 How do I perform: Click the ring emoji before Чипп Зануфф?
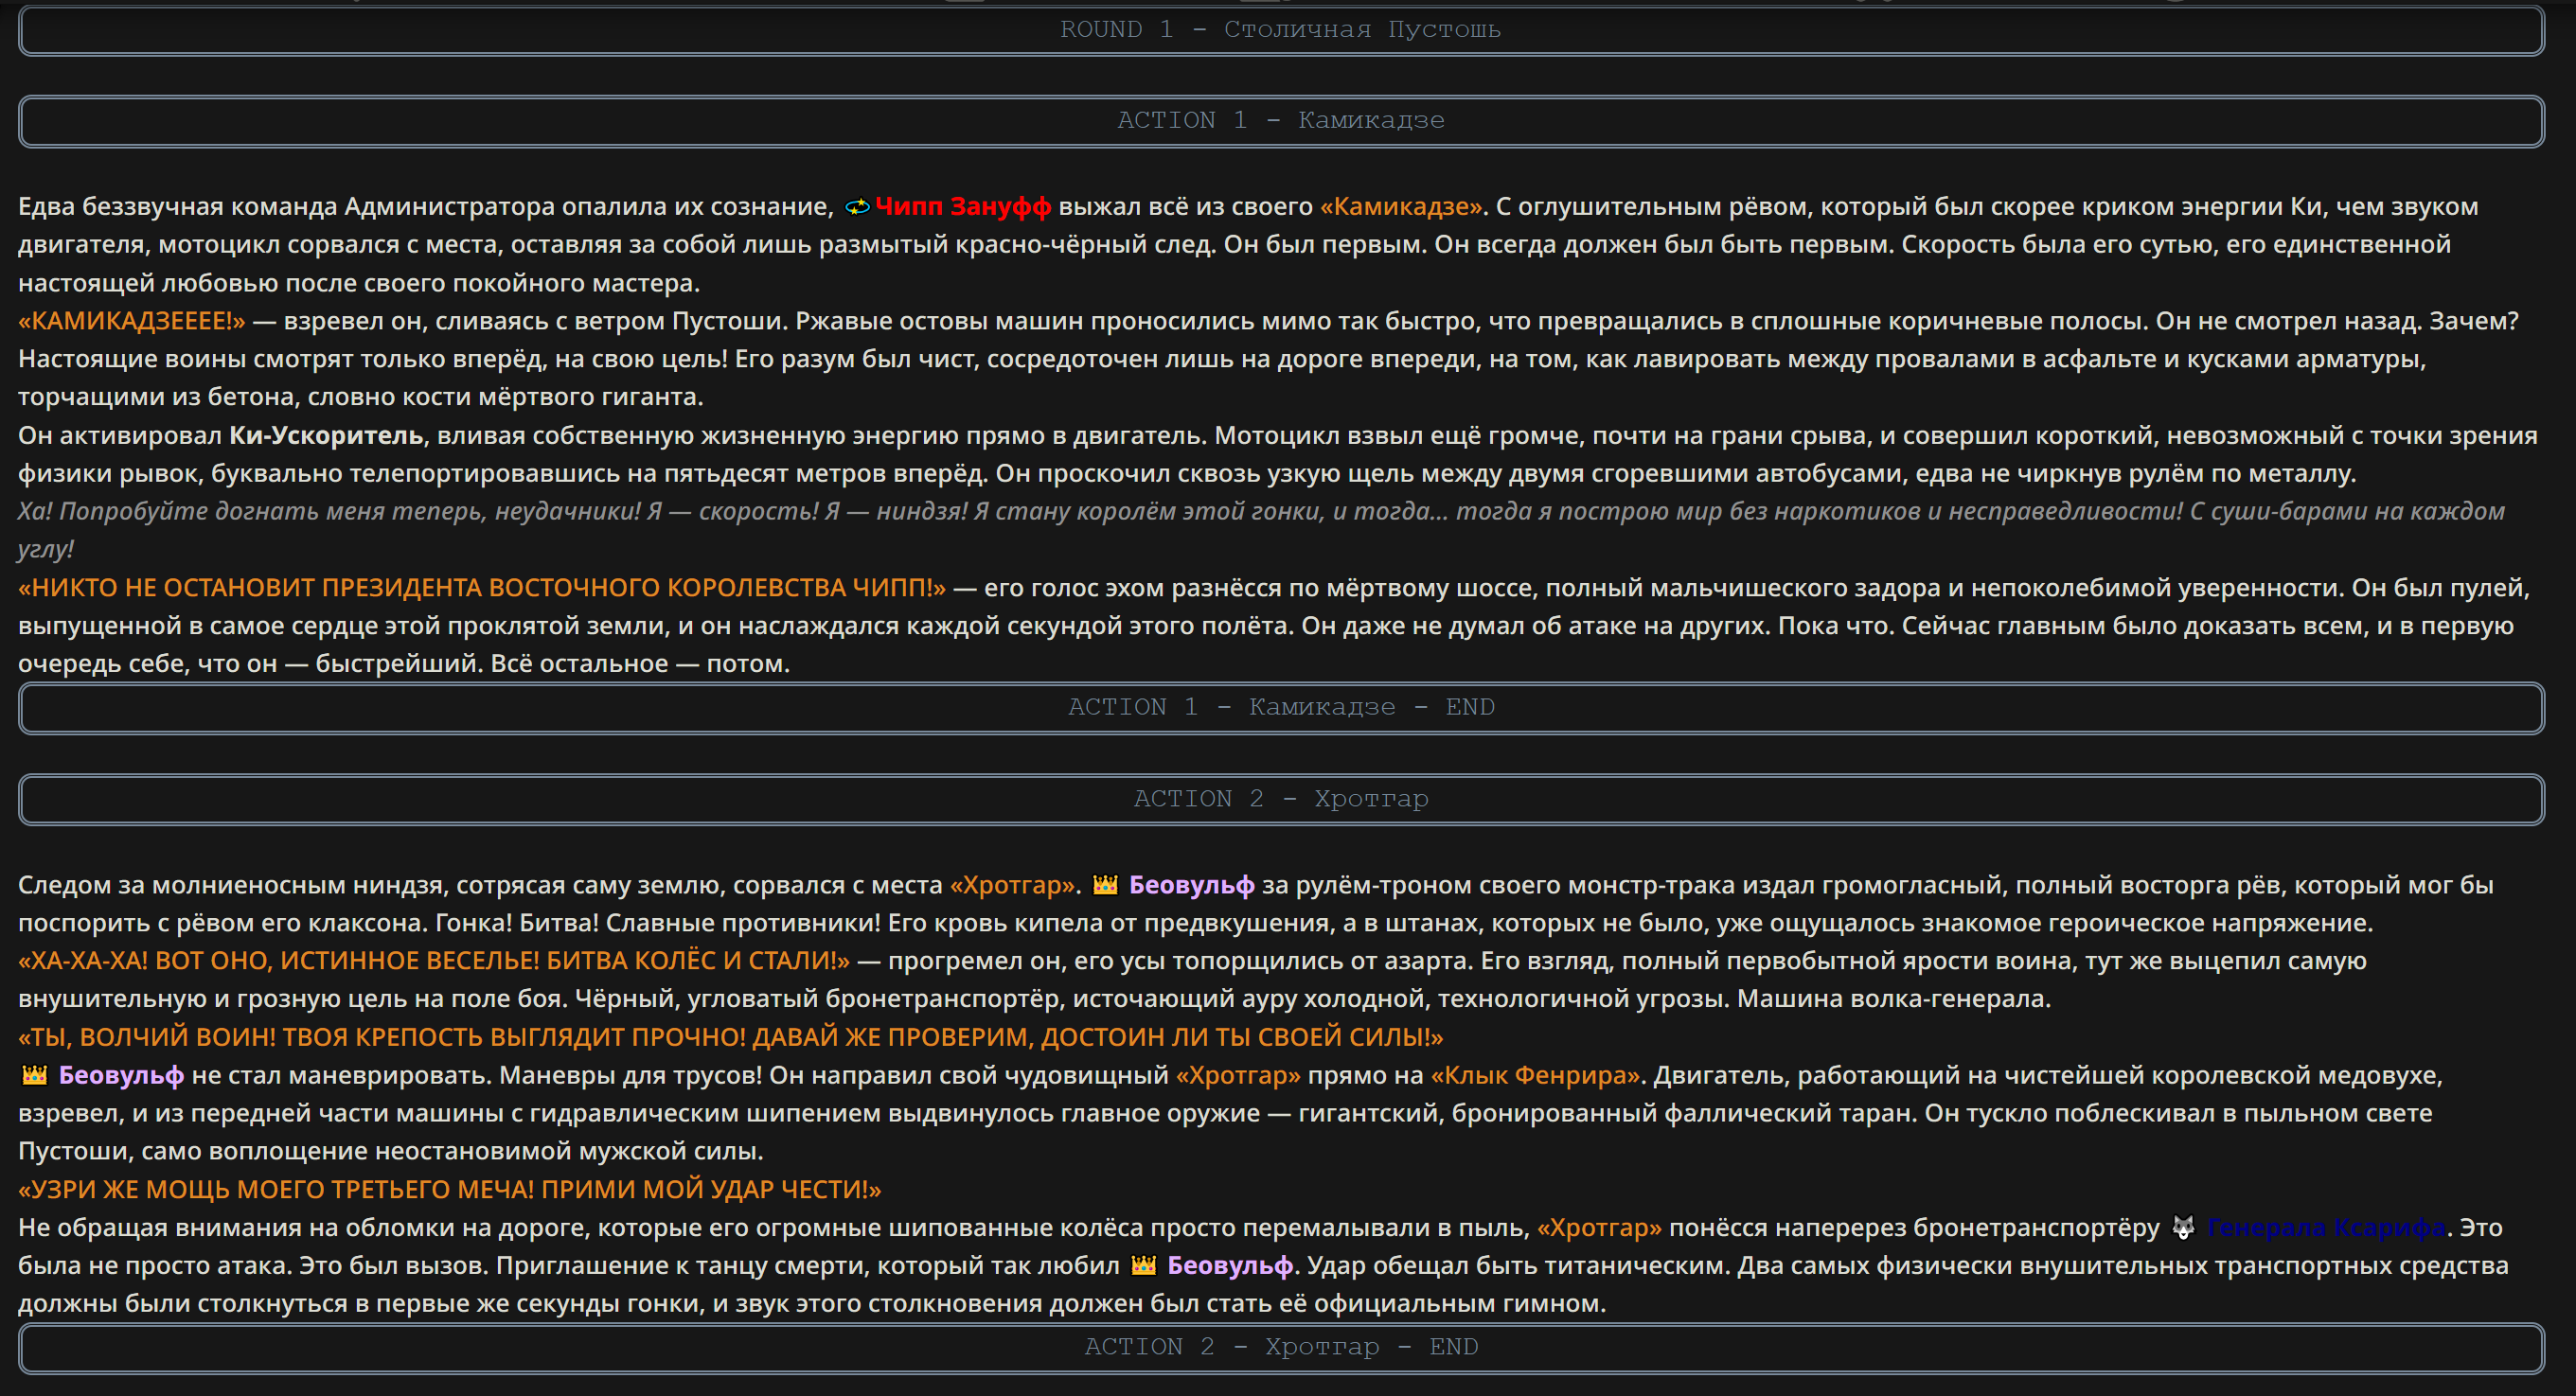point(857,207)
